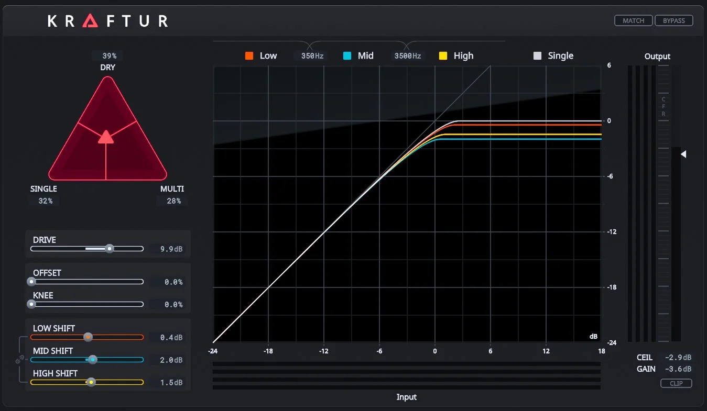Toggle the cyan Mid band swatch
Screen dimensions: 707x411
(x=347, y=56)
